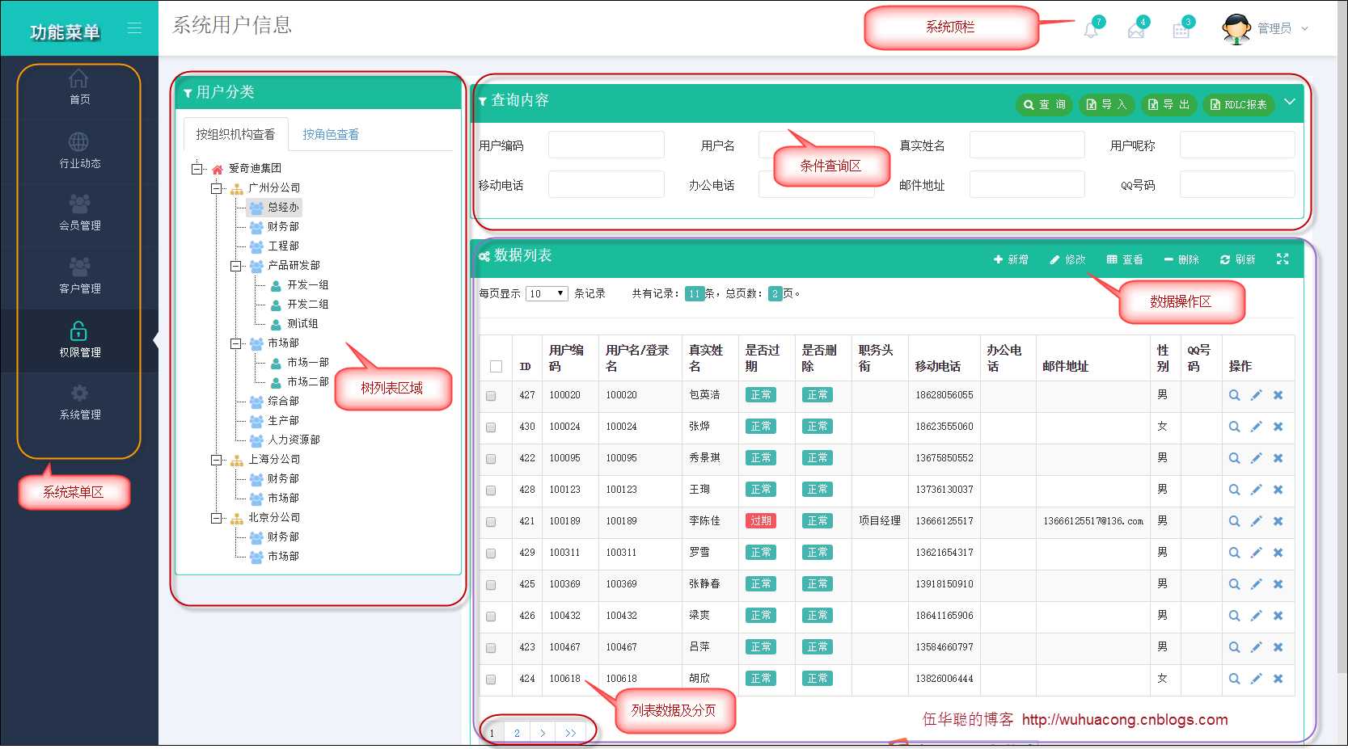
Task: Check the row checkbox for ID 429
Action: [491, 553]
